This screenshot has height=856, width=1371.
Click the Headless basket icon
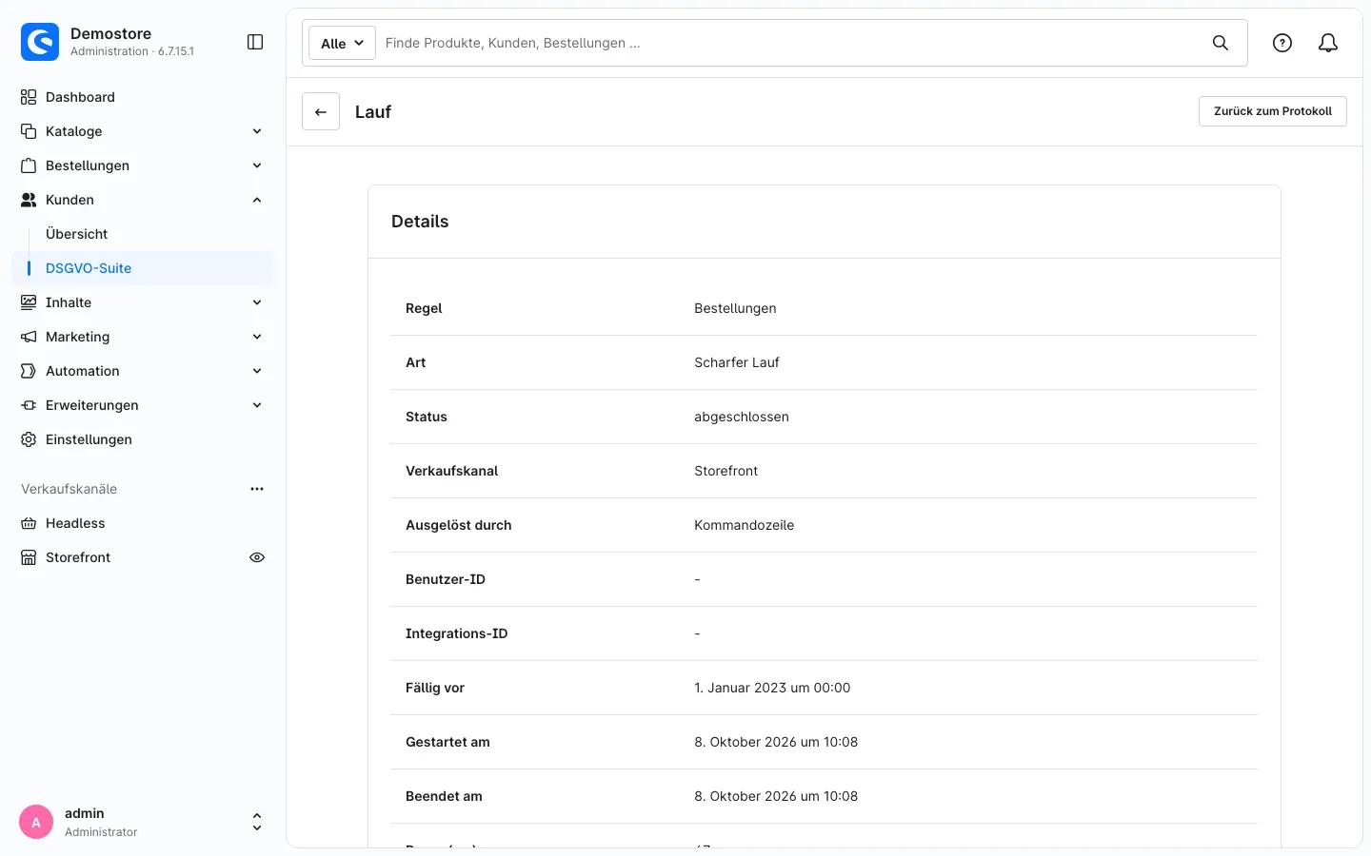29,523
